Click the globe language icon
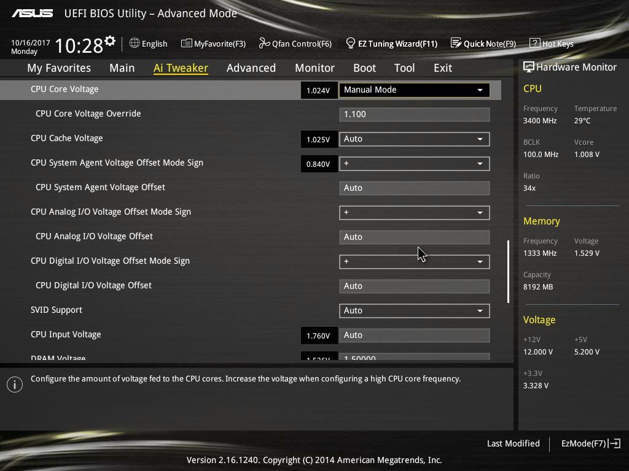The height and width of the screenshot is (471, 629). click(135, 43)
